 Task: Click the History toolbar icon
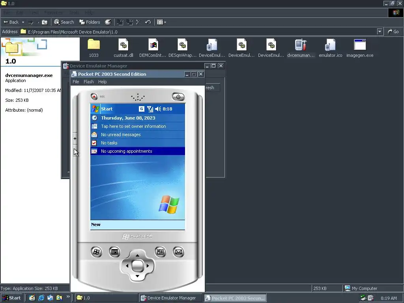pyautogui.click(x=108, y=22)
